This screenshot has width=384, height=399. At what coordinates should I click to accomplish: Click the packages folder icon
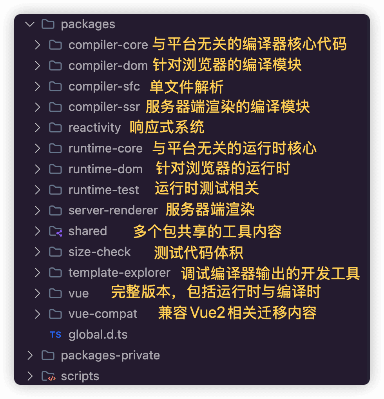pos(48,24)
